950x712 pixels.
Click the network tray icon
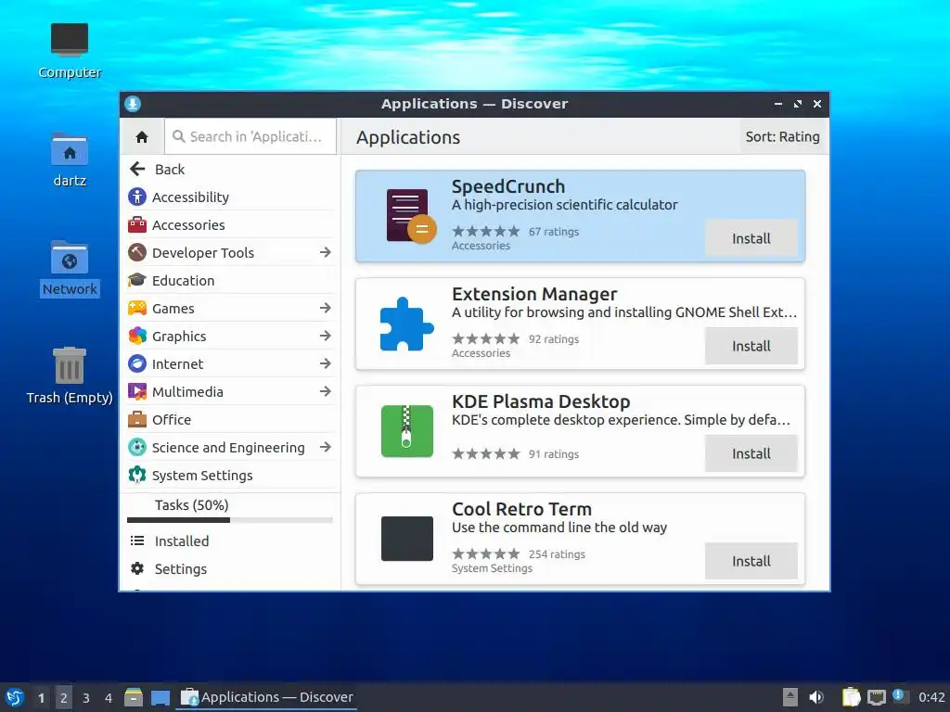coord(876,697)
